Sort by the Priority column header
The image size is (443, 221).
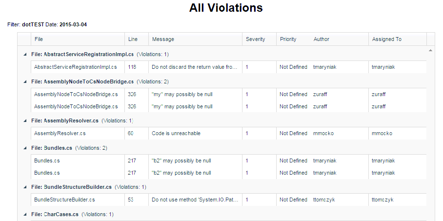click(x=293, y=40)
